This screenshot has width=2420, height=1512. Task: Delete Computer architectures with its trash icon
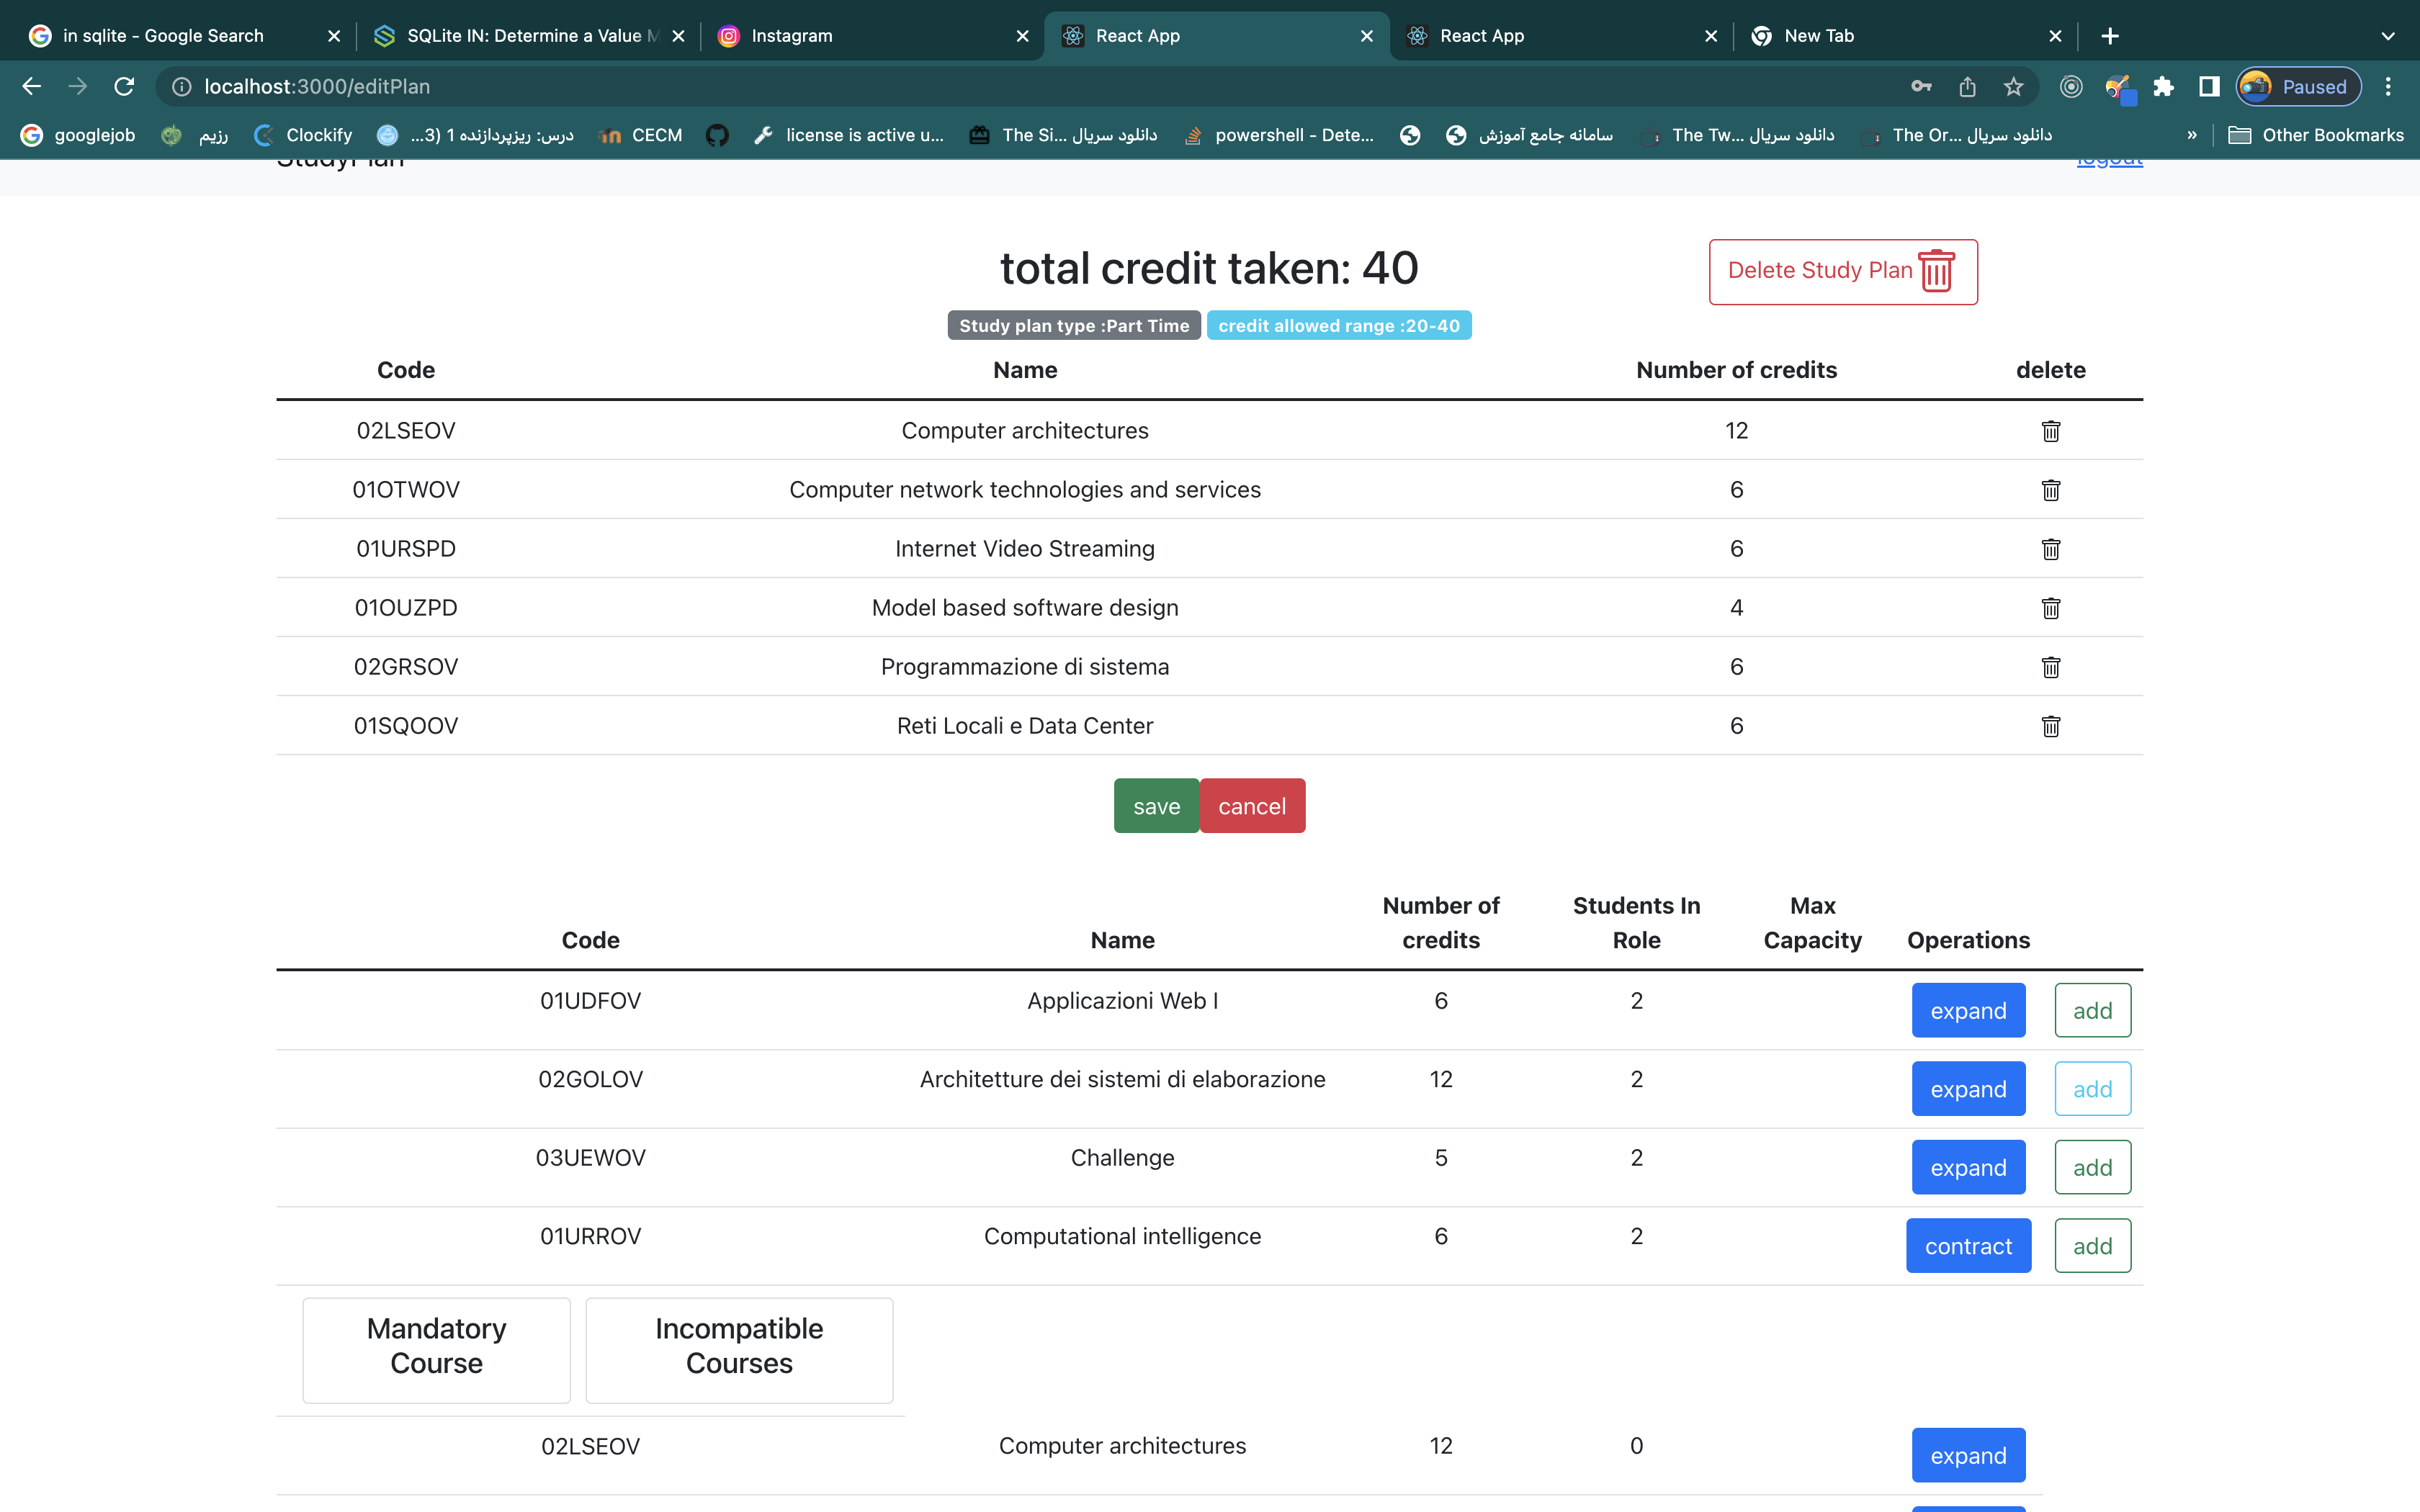(2050, 431)
